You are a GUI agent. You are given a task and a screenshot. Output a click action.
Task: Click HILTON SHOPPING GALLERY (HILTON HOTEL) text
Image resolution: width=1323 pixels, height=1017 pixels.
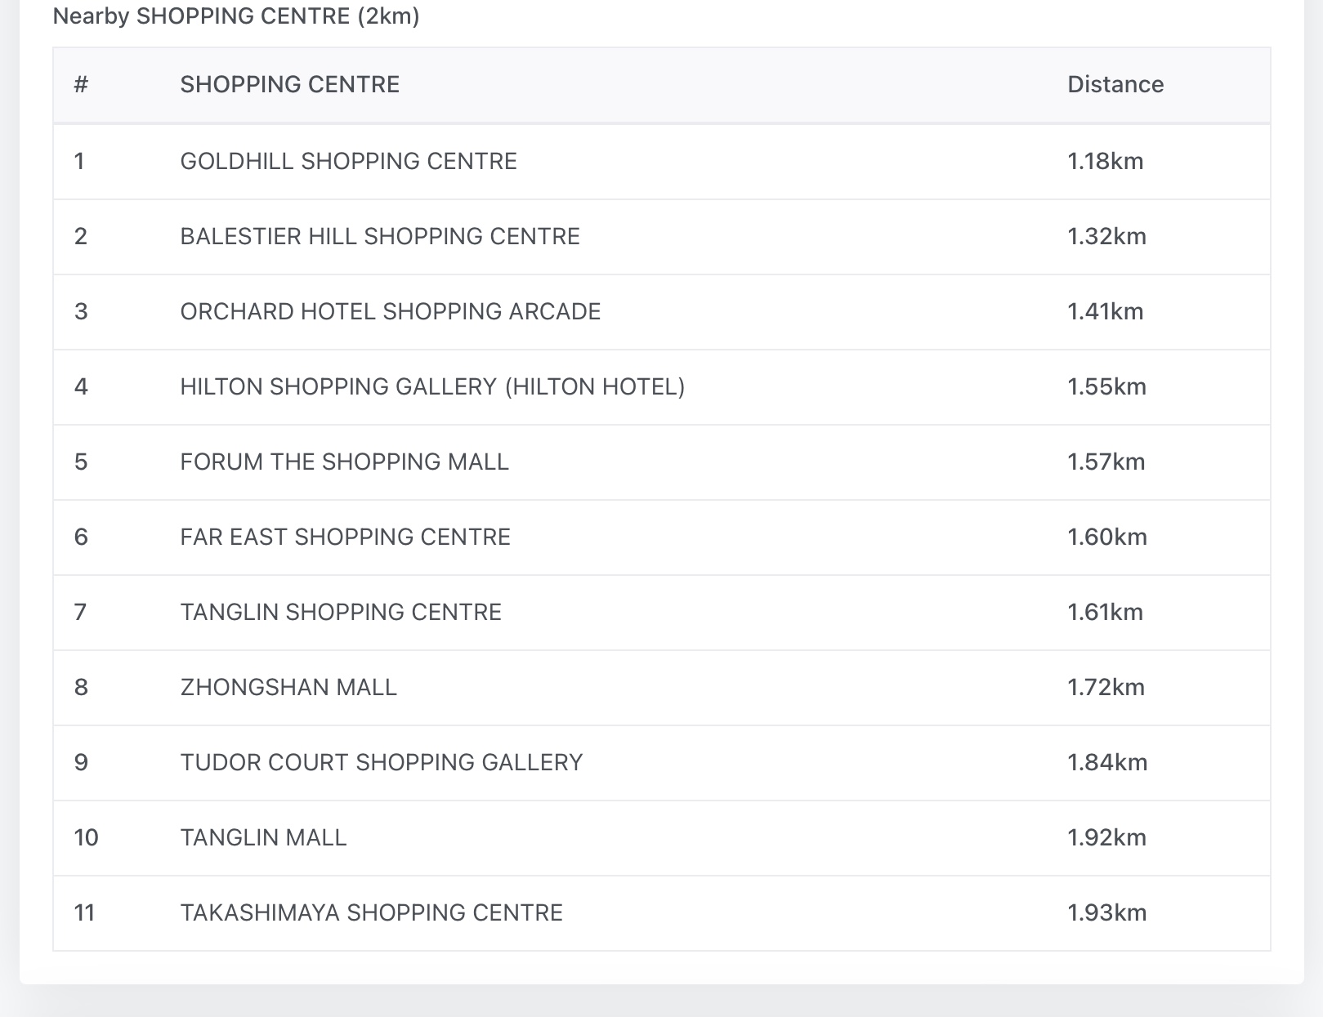tap(432, 387)
